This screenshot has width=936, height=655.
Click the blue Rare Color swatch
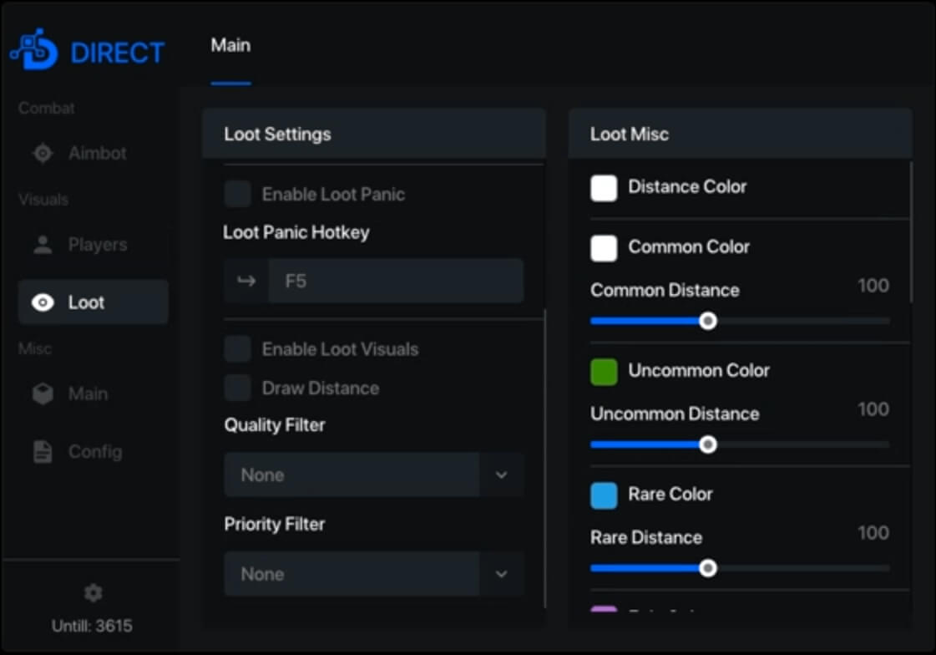pyautogui.click(x=604, y=495)
